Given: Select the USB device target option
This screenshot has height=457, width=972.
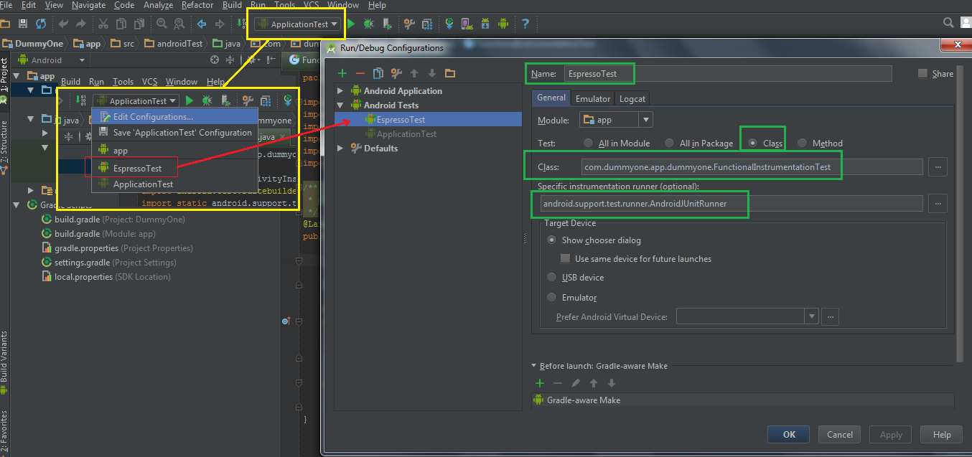Looking at the screenshot, I should tap(551, 277).
